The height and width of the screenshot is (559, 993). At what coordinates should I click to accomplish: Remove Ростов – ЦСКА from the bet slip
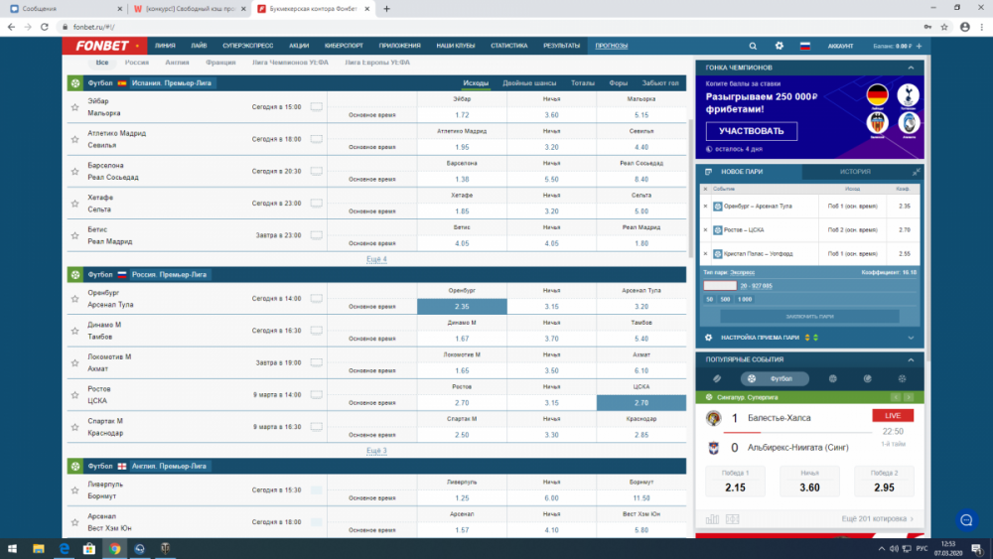pyautogui.click(x=705, y=229)
